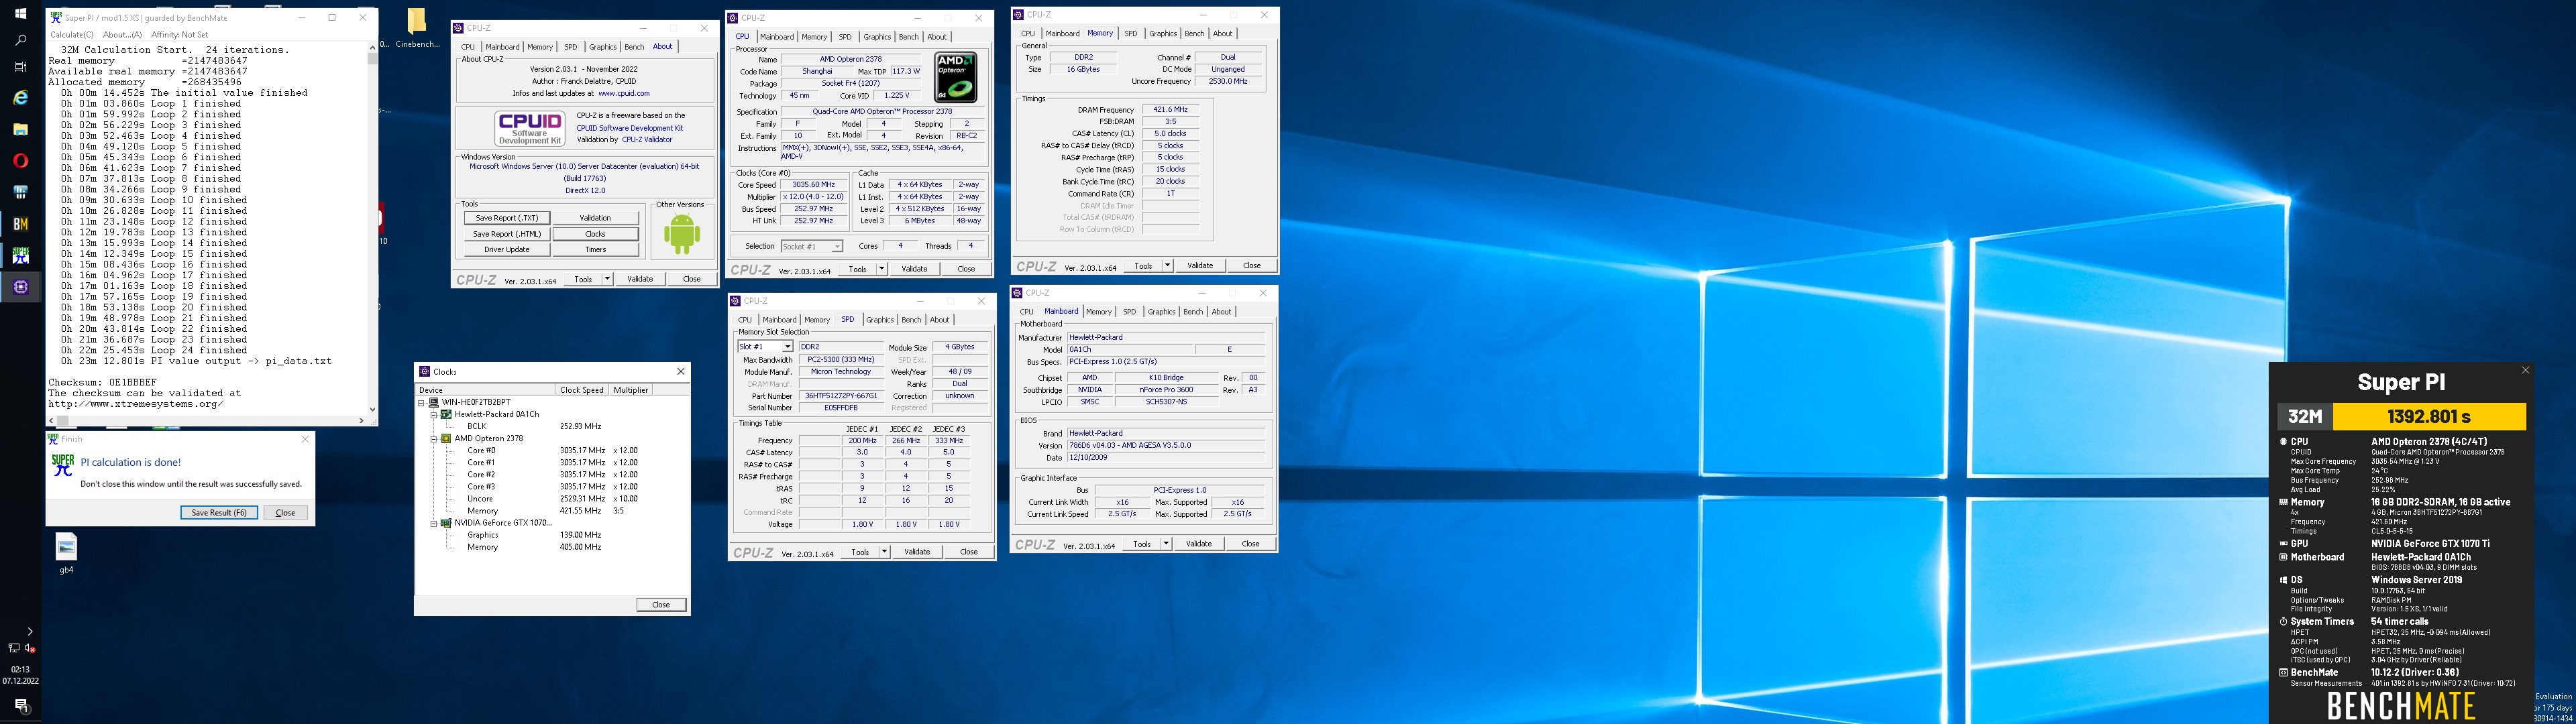Click Close button at bottom of Clocks window
Image resolution: width=2576 pixels, height=724 pixels.
coord(661,605)
